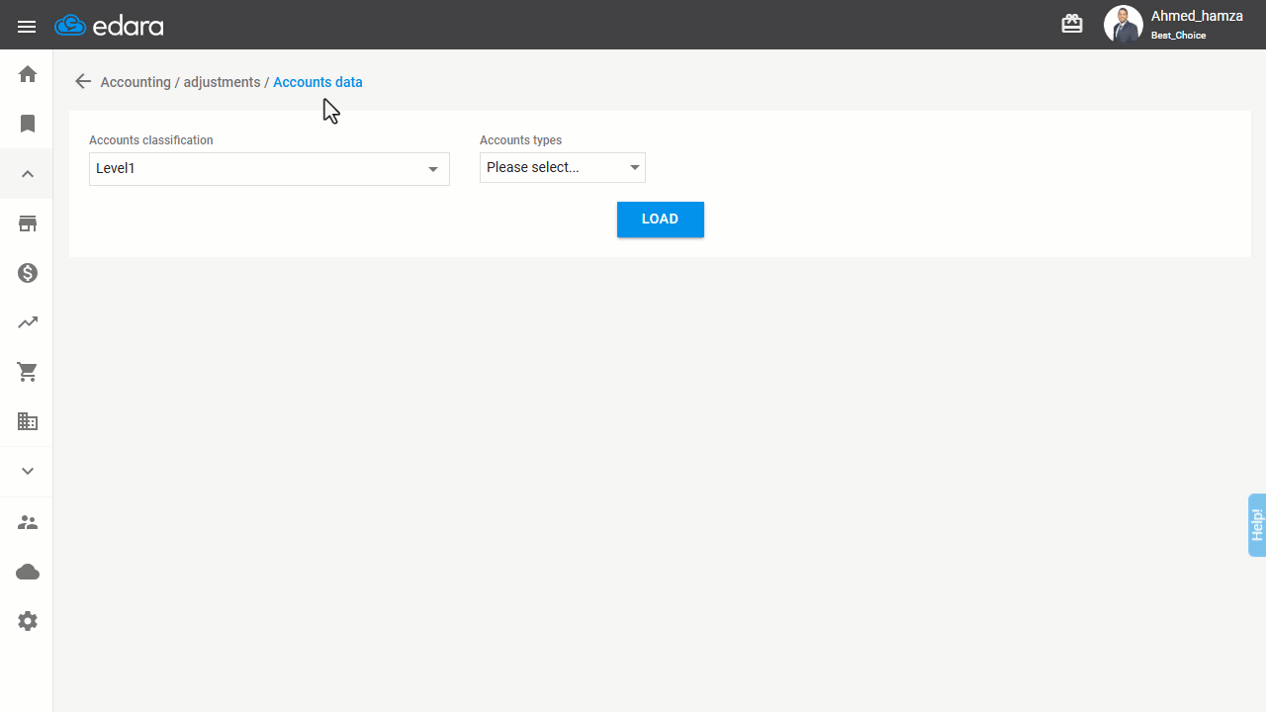1266x712 pixels.
Task: Open the Help! side tab
Action: pyautogui.click(x=1257, y=525)
